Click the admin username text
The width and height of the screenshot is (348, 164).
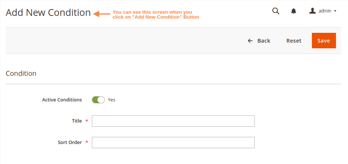pos(325,11)
